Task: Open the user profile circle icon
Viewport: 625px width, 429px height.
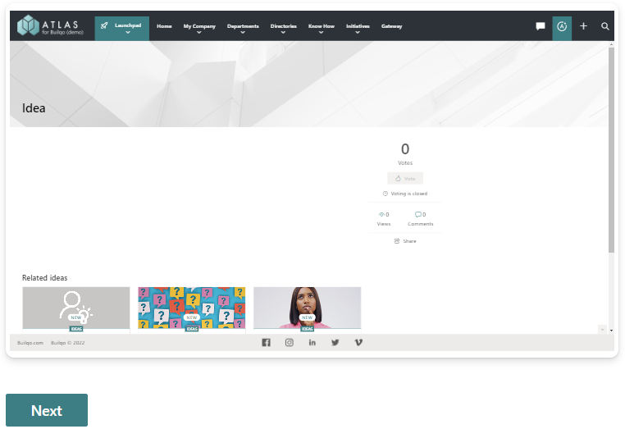Action: [x=562, y=26]
